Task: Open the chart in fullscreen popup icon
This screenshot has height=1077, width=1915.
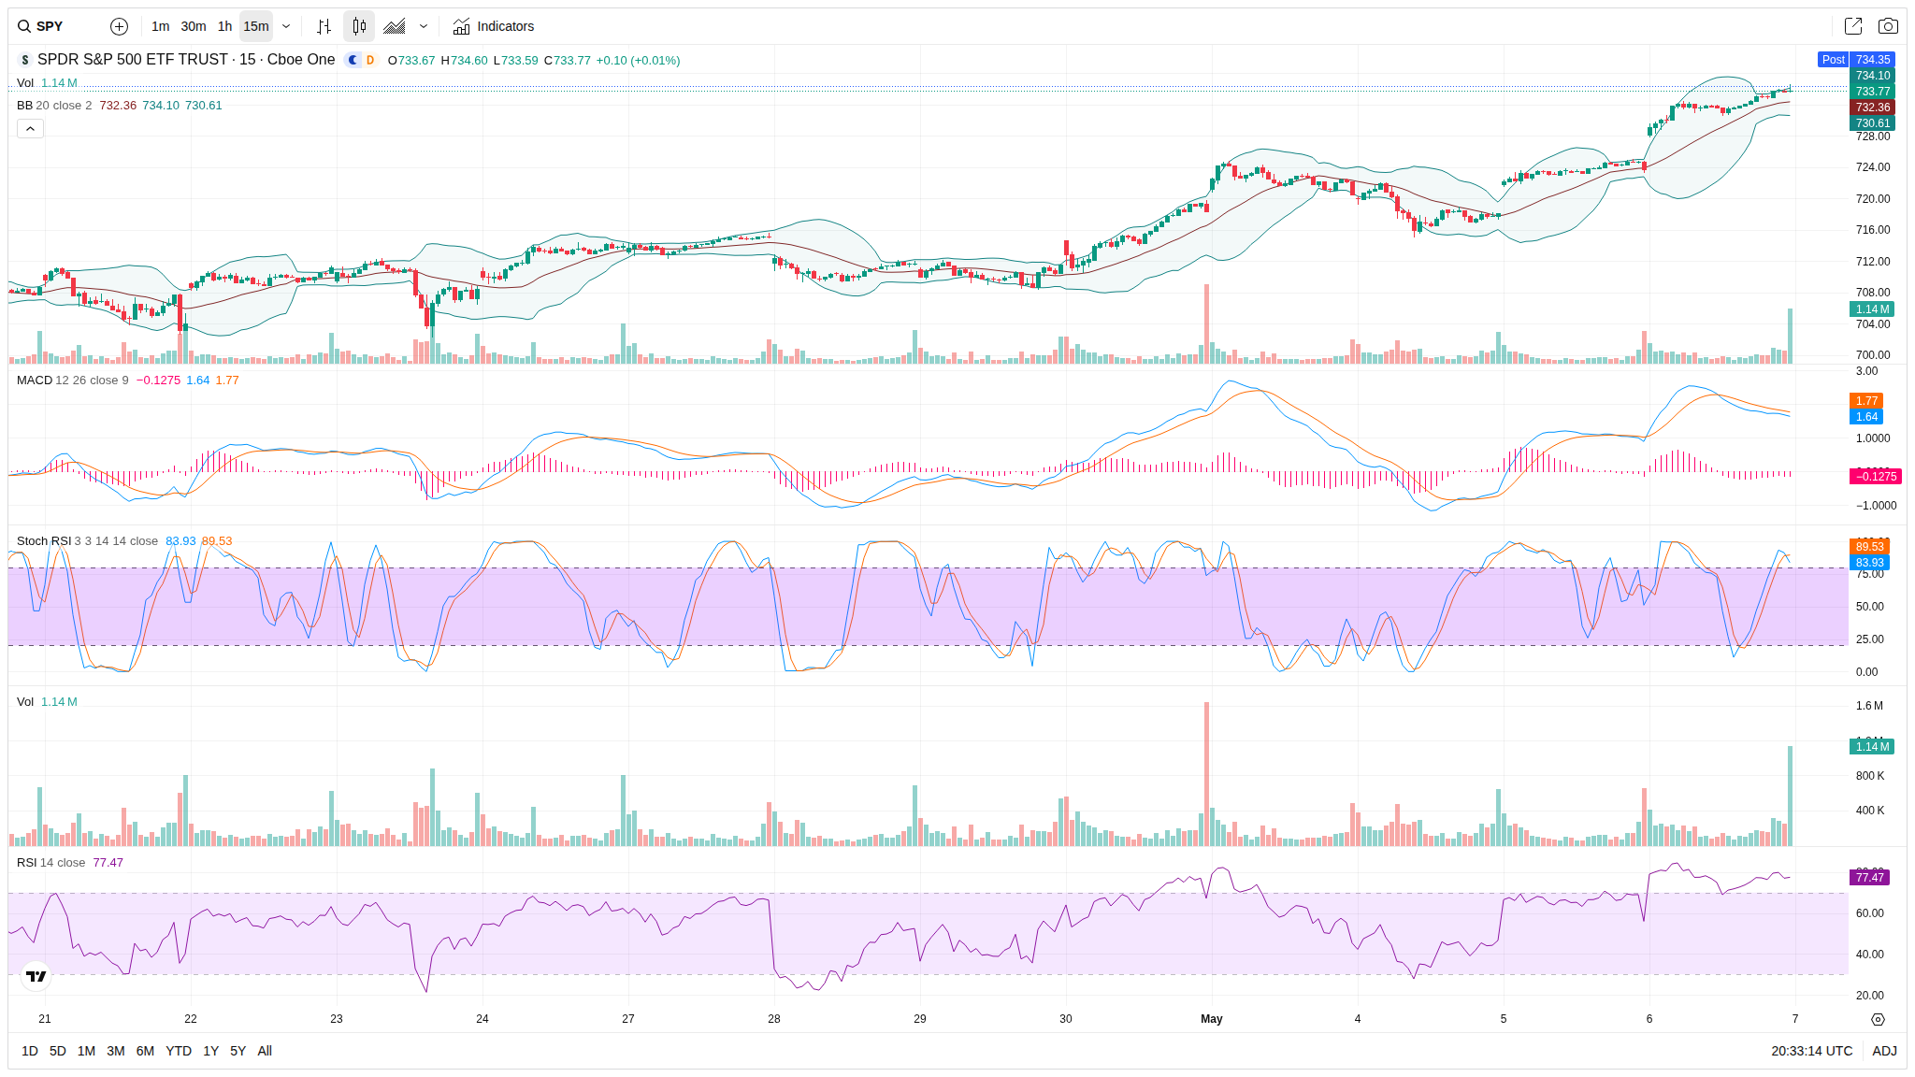Action: (x=1852, y=26)
